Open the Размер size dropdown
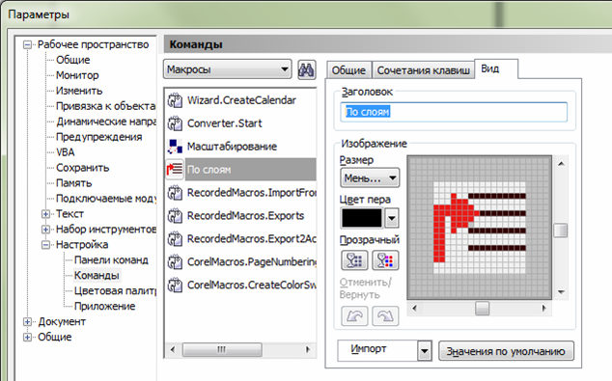The height and width of the screenshot is (381, 612). [370, 178]
